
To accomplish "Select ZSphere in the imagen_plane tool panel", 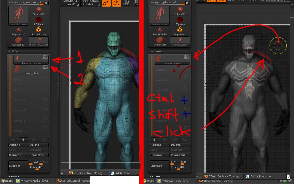I will (180, 21).
